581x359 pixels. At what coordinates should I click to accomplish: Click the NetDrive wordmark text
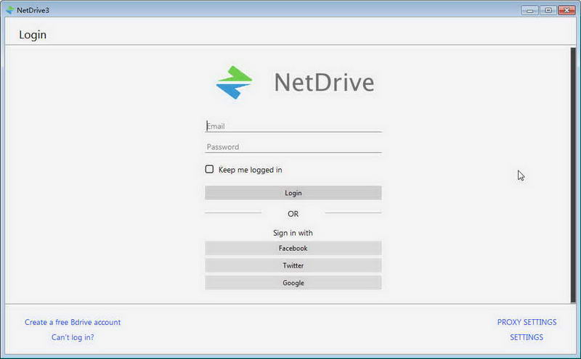pos(324,82)
